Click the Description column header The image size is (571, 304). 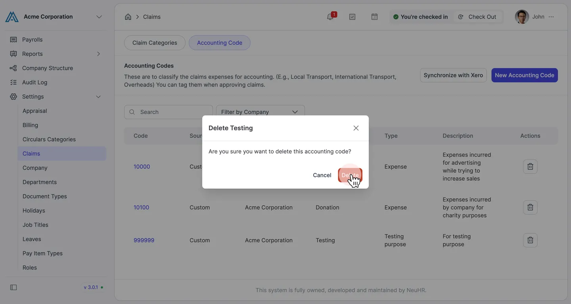[x=458, y=136]
